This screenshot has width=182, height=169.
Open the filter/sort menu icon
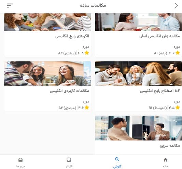pos(10,5)
